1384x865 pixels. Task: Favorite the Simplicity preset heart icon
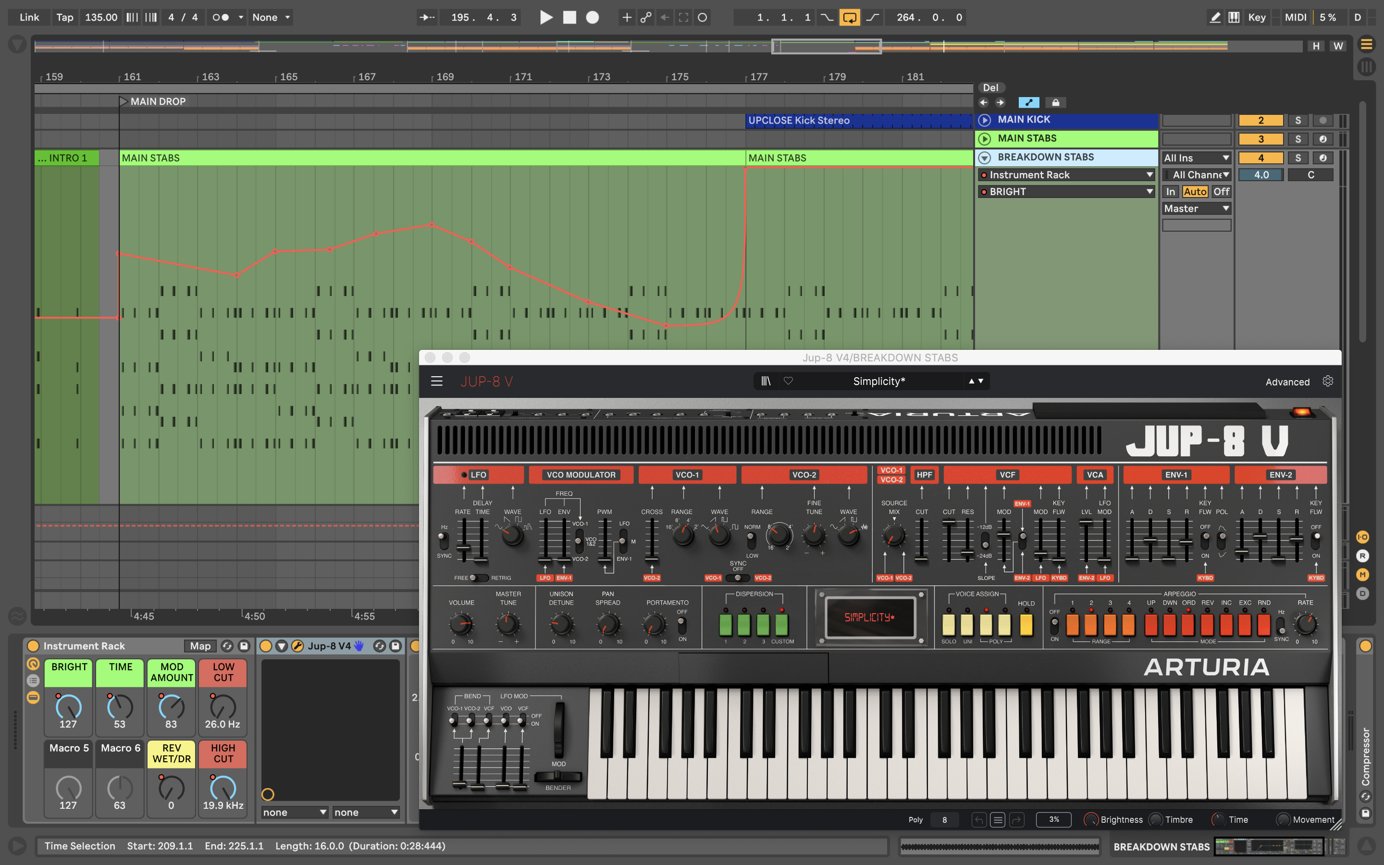click(x=788, y=381)
